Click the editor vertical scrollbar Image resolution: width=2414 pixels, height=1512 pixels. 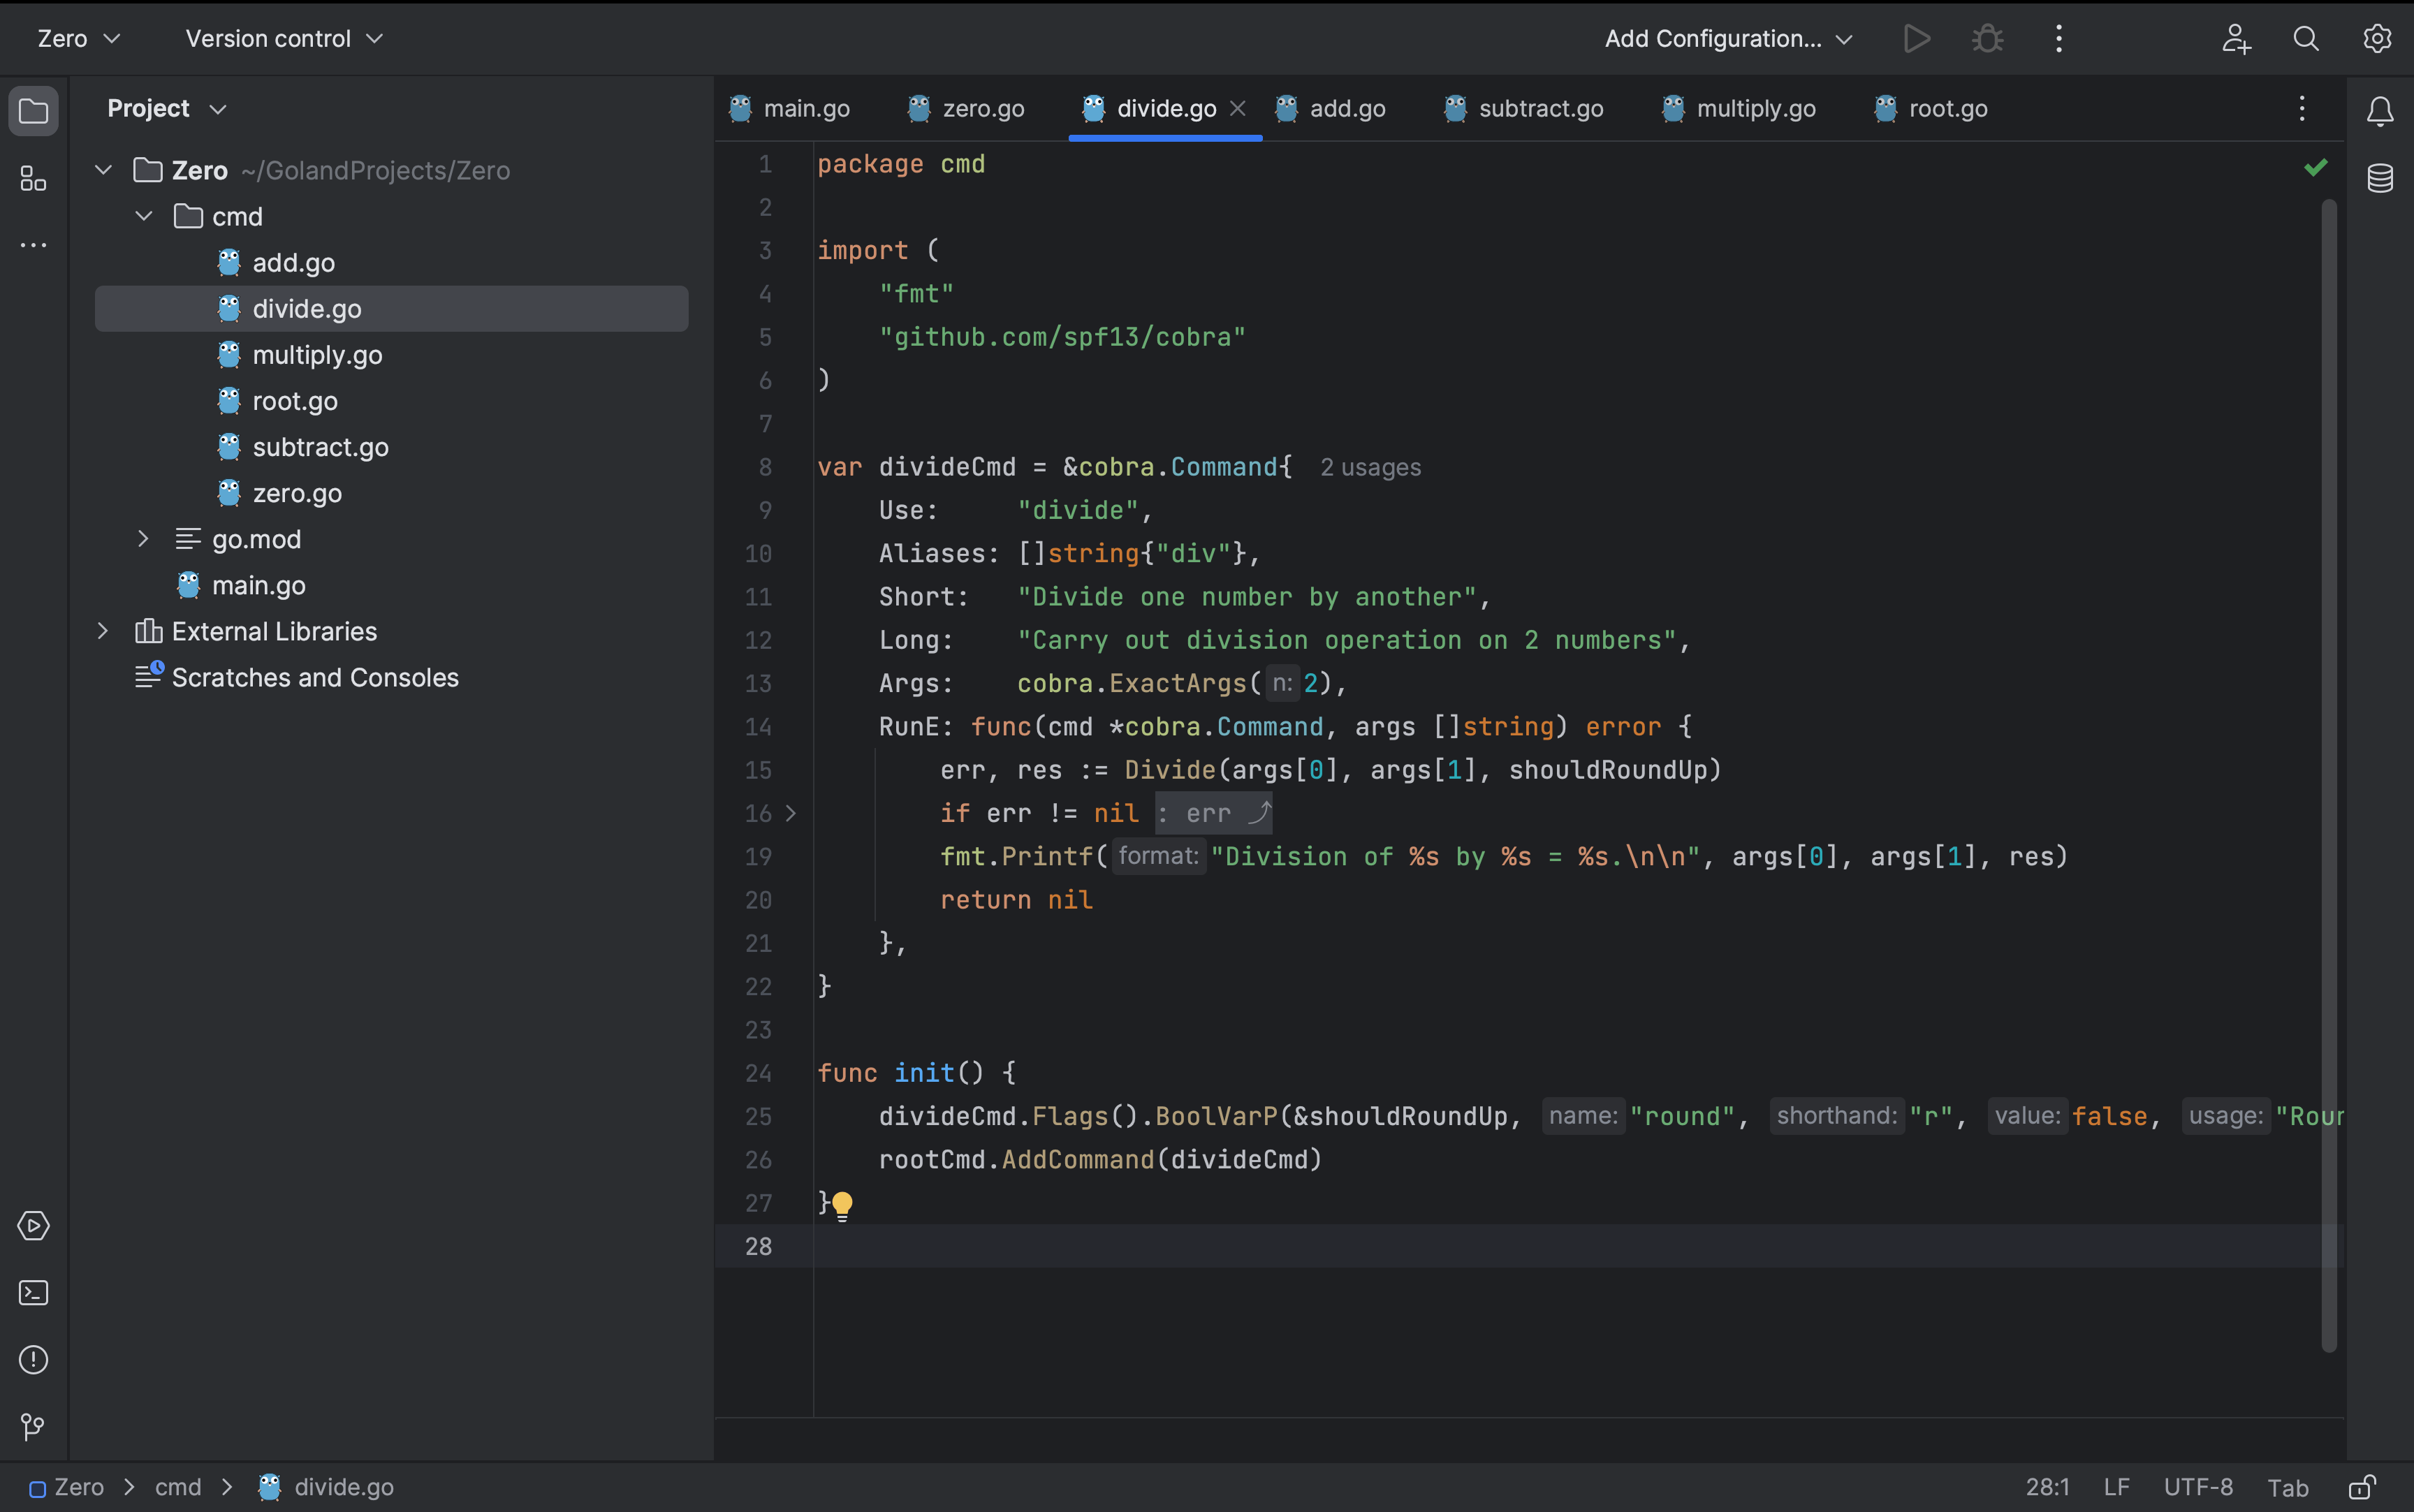2329,775
